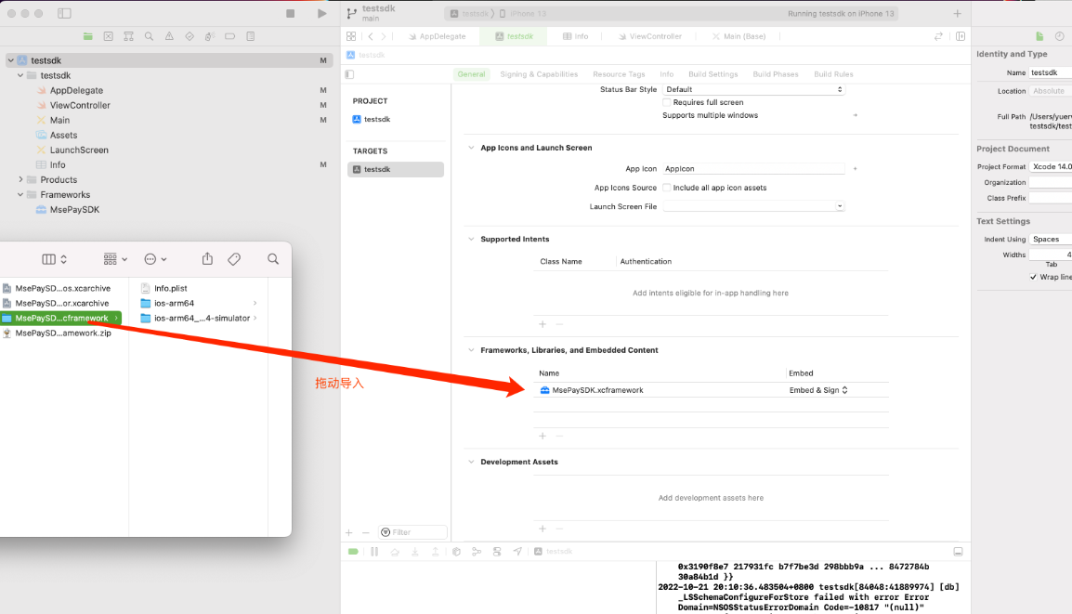
Task: Click the Finder Share icon
Action: tap(208, 259)
